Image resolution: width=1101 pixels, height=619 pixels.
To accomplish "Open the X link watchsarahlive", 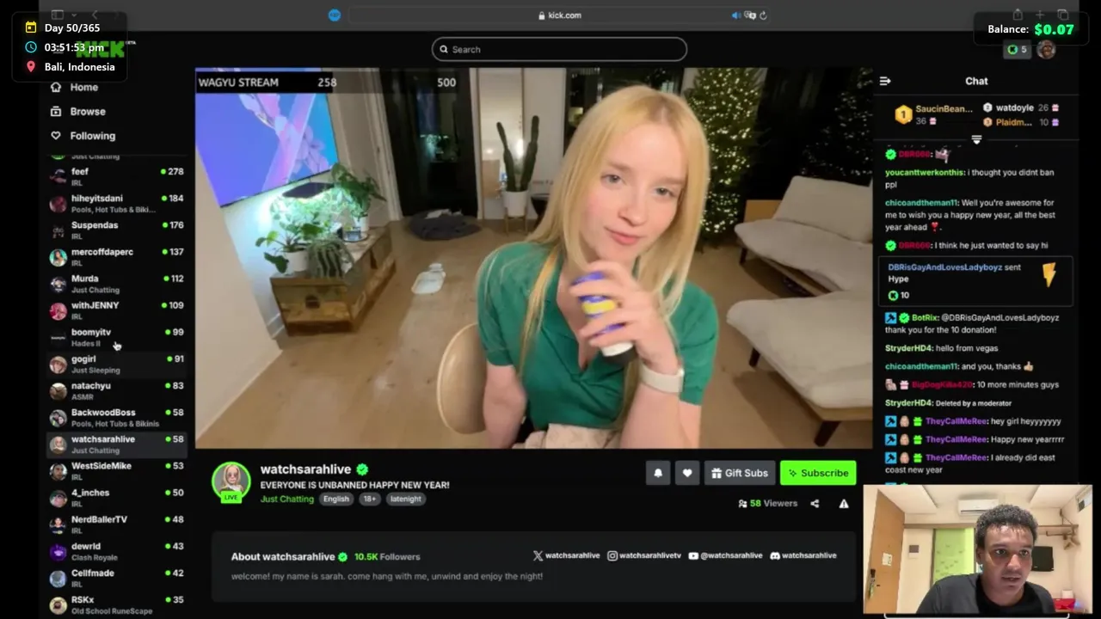I will coord(566,555).
